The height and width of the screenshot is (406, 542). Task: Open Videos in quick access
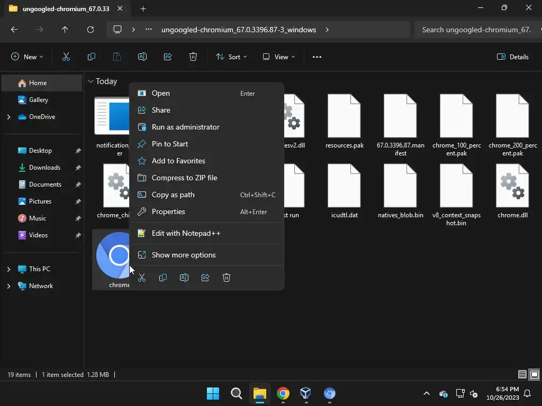[42, 235]
